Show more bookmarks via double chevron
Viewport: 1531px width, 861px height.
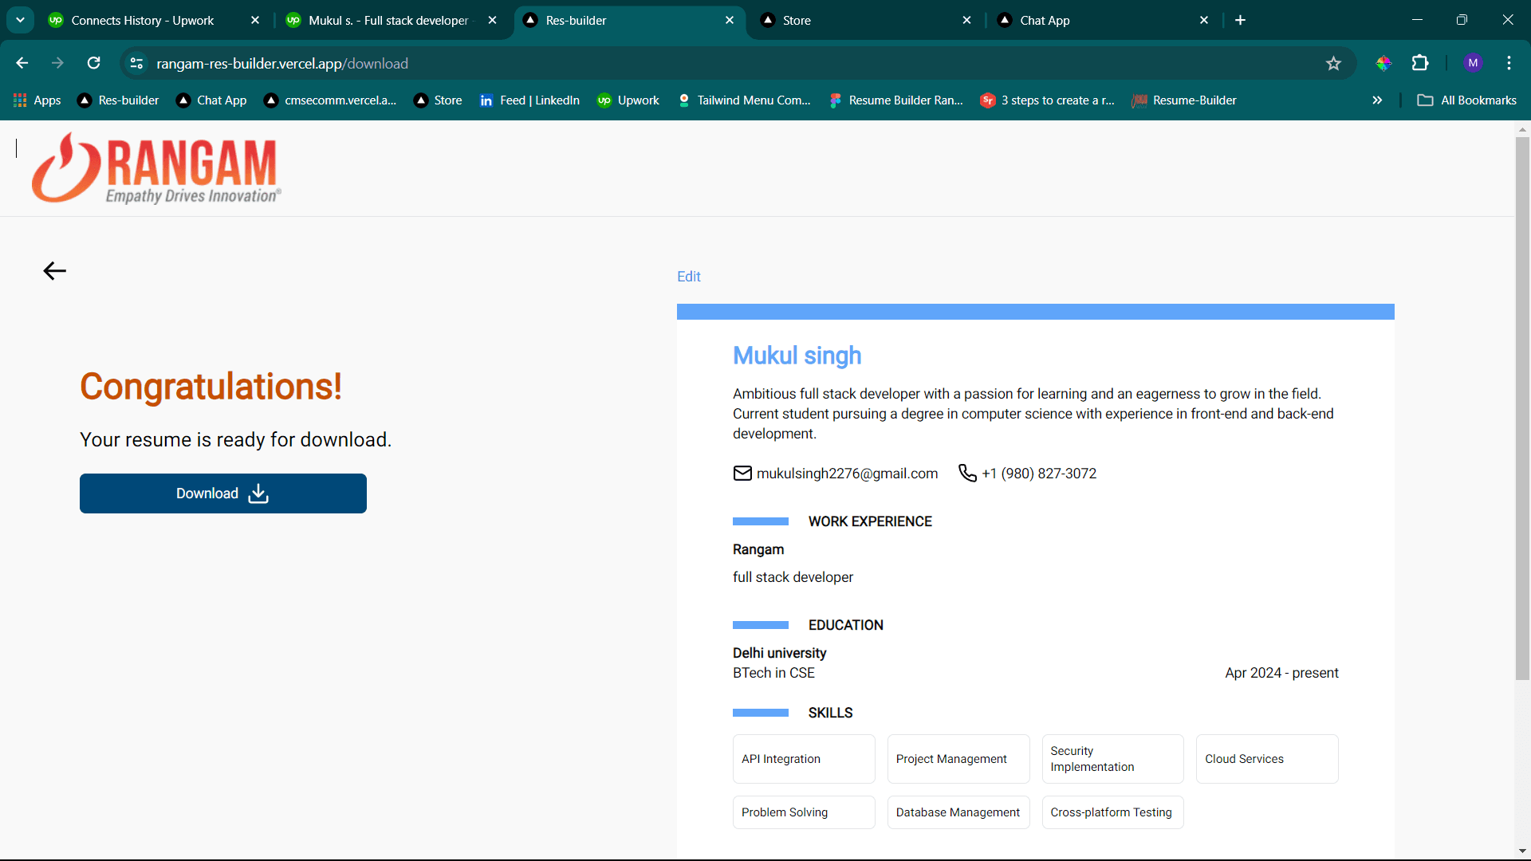pos(1377,100)
